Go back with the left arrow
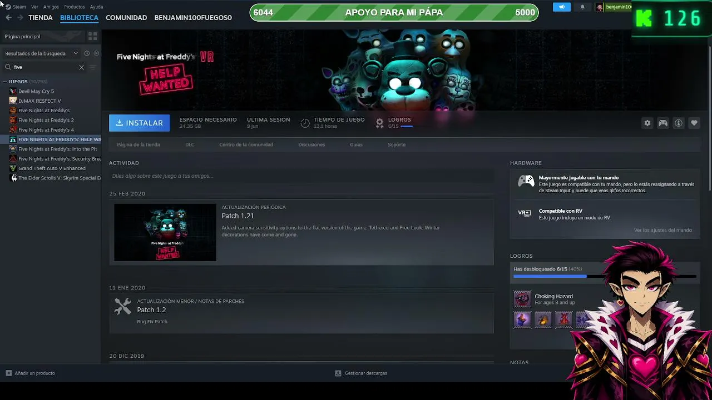Image resolution: width=712 pixels, height=400 pixels. coord(8,18)
